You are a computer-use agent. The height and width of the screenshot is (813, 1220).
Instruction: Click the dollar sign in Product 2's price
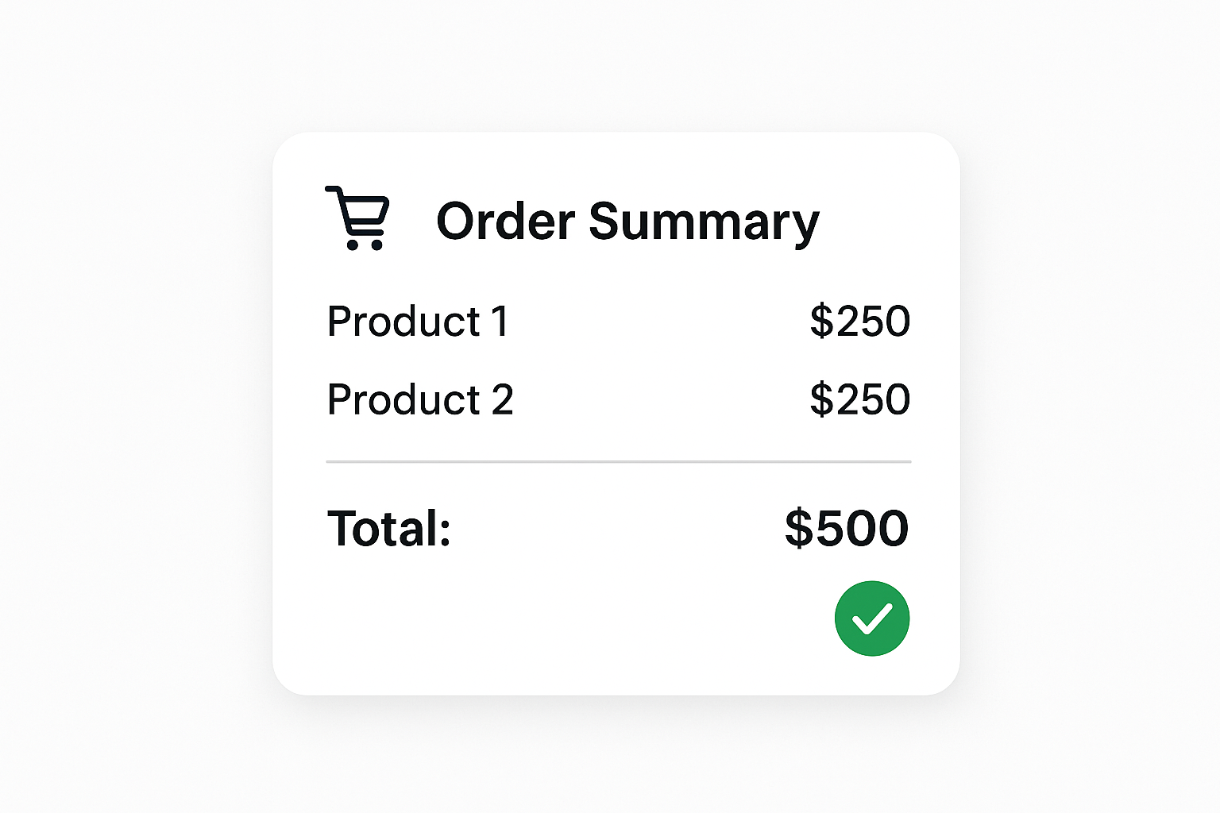[820, 399]
